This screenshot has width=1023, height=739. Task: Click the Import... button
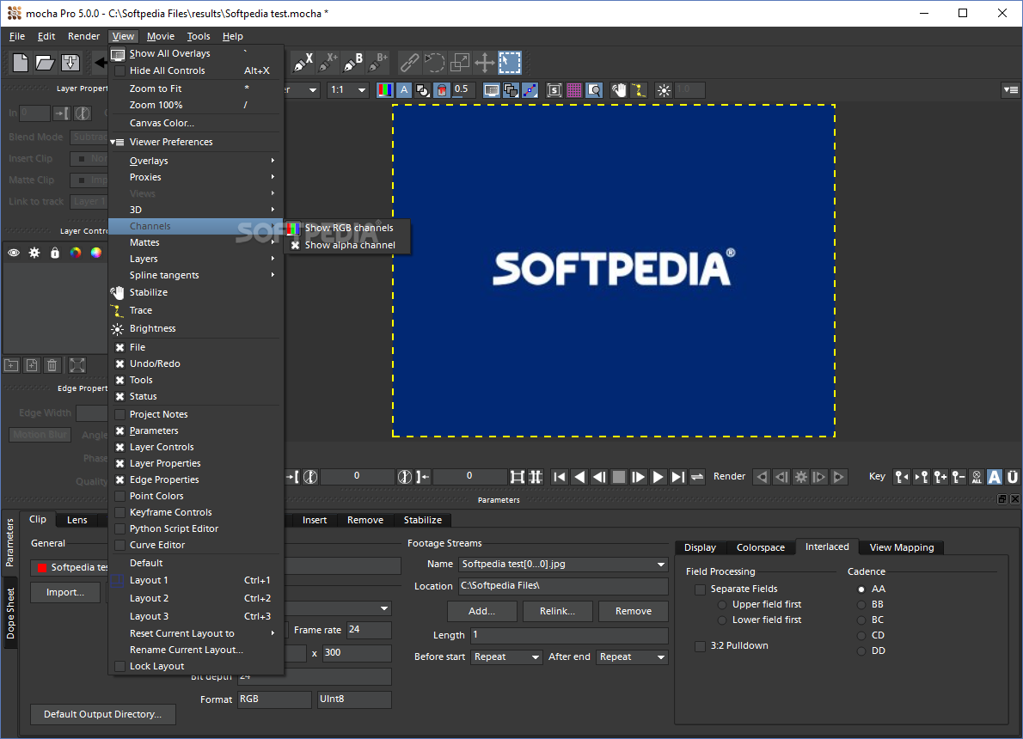(65, 592)
